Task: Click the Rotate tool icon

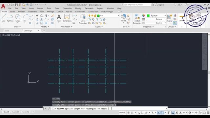Action: click(x=42, y=16)
